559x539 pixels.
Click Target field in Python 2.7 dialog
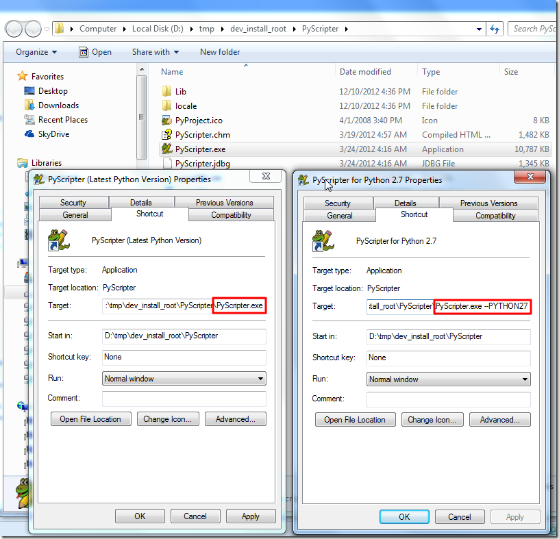pos(449,306)
